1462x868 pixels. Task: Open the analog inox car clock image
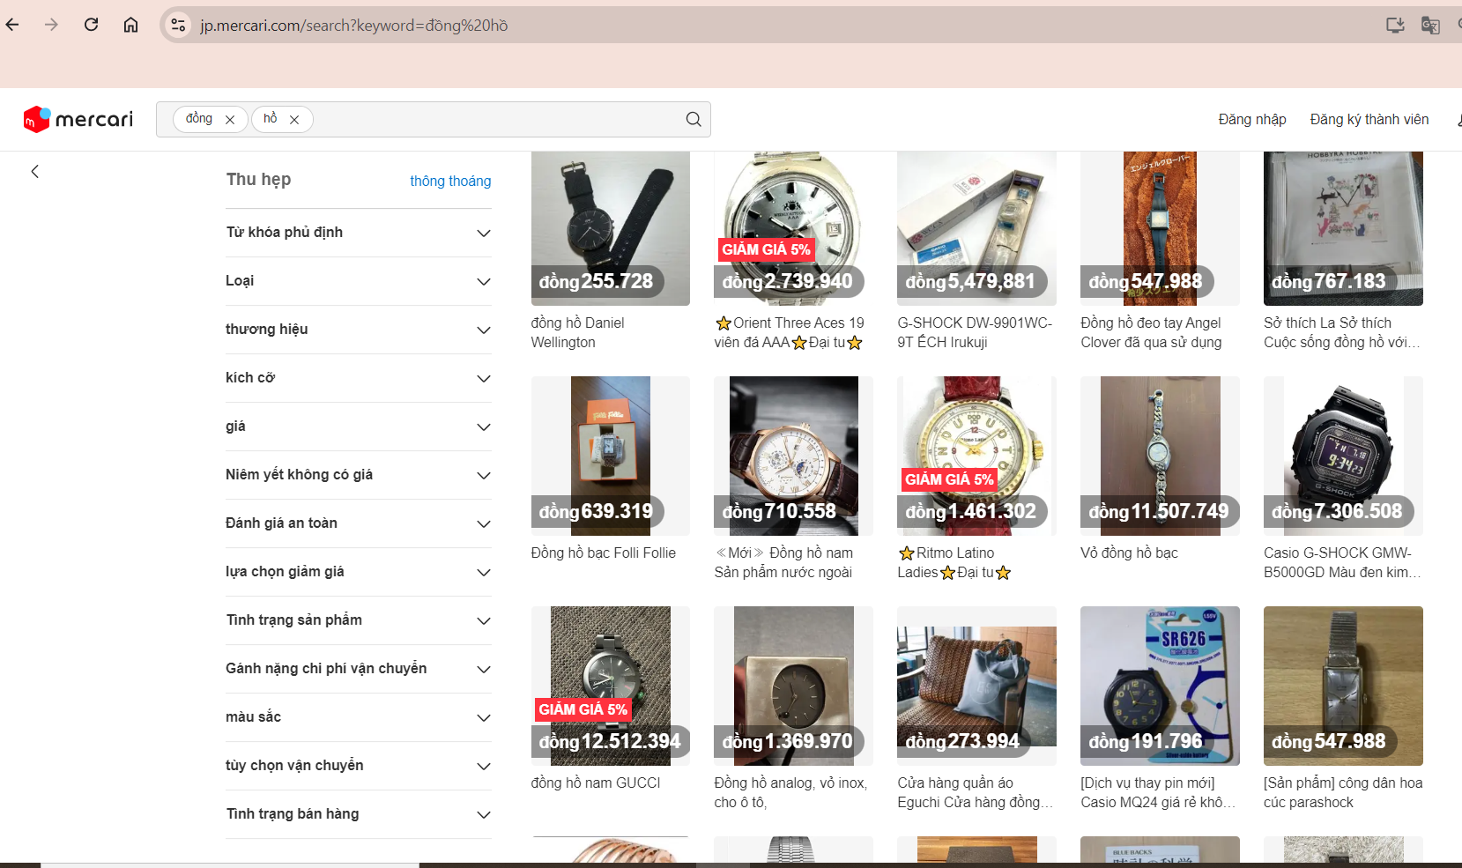click(x=793, y=686)
